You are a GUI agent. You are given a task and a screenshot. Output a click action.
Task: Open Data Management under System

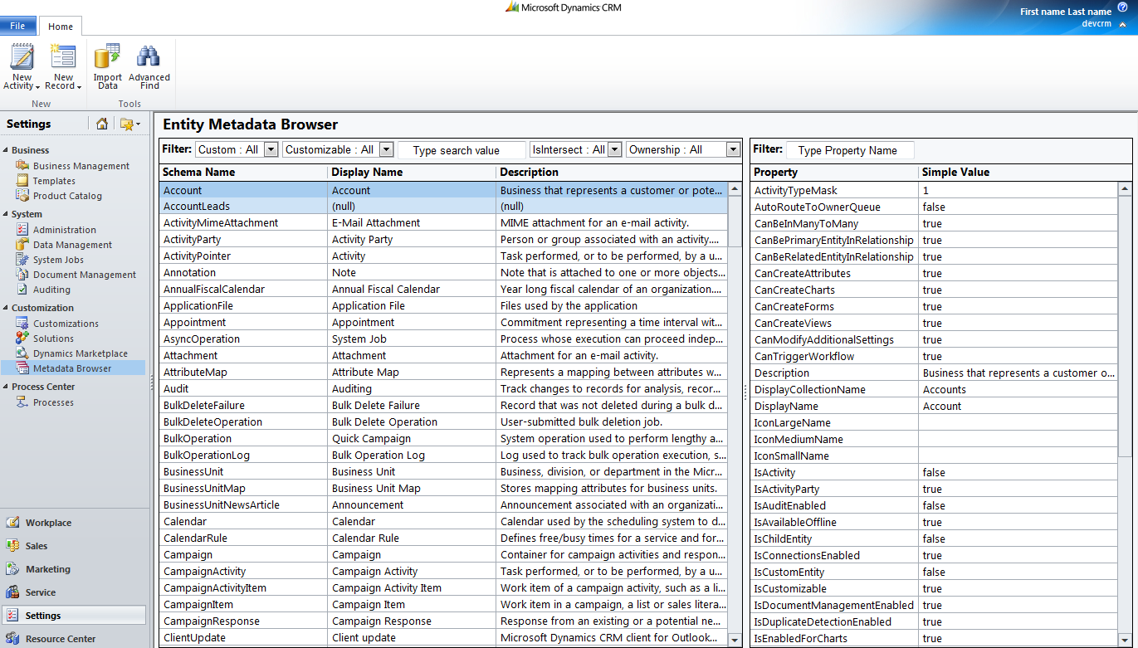pos(72,245)
